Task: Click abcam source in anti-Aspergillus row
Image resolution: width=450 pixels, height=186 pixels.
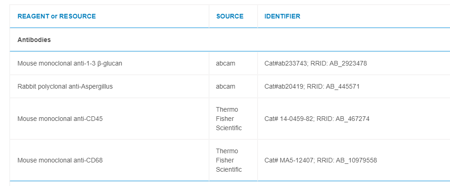Action: pos(225,86)
